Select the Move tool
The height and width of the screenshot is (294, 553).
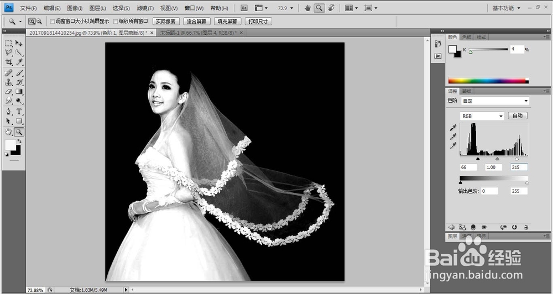tap(19, 43)
